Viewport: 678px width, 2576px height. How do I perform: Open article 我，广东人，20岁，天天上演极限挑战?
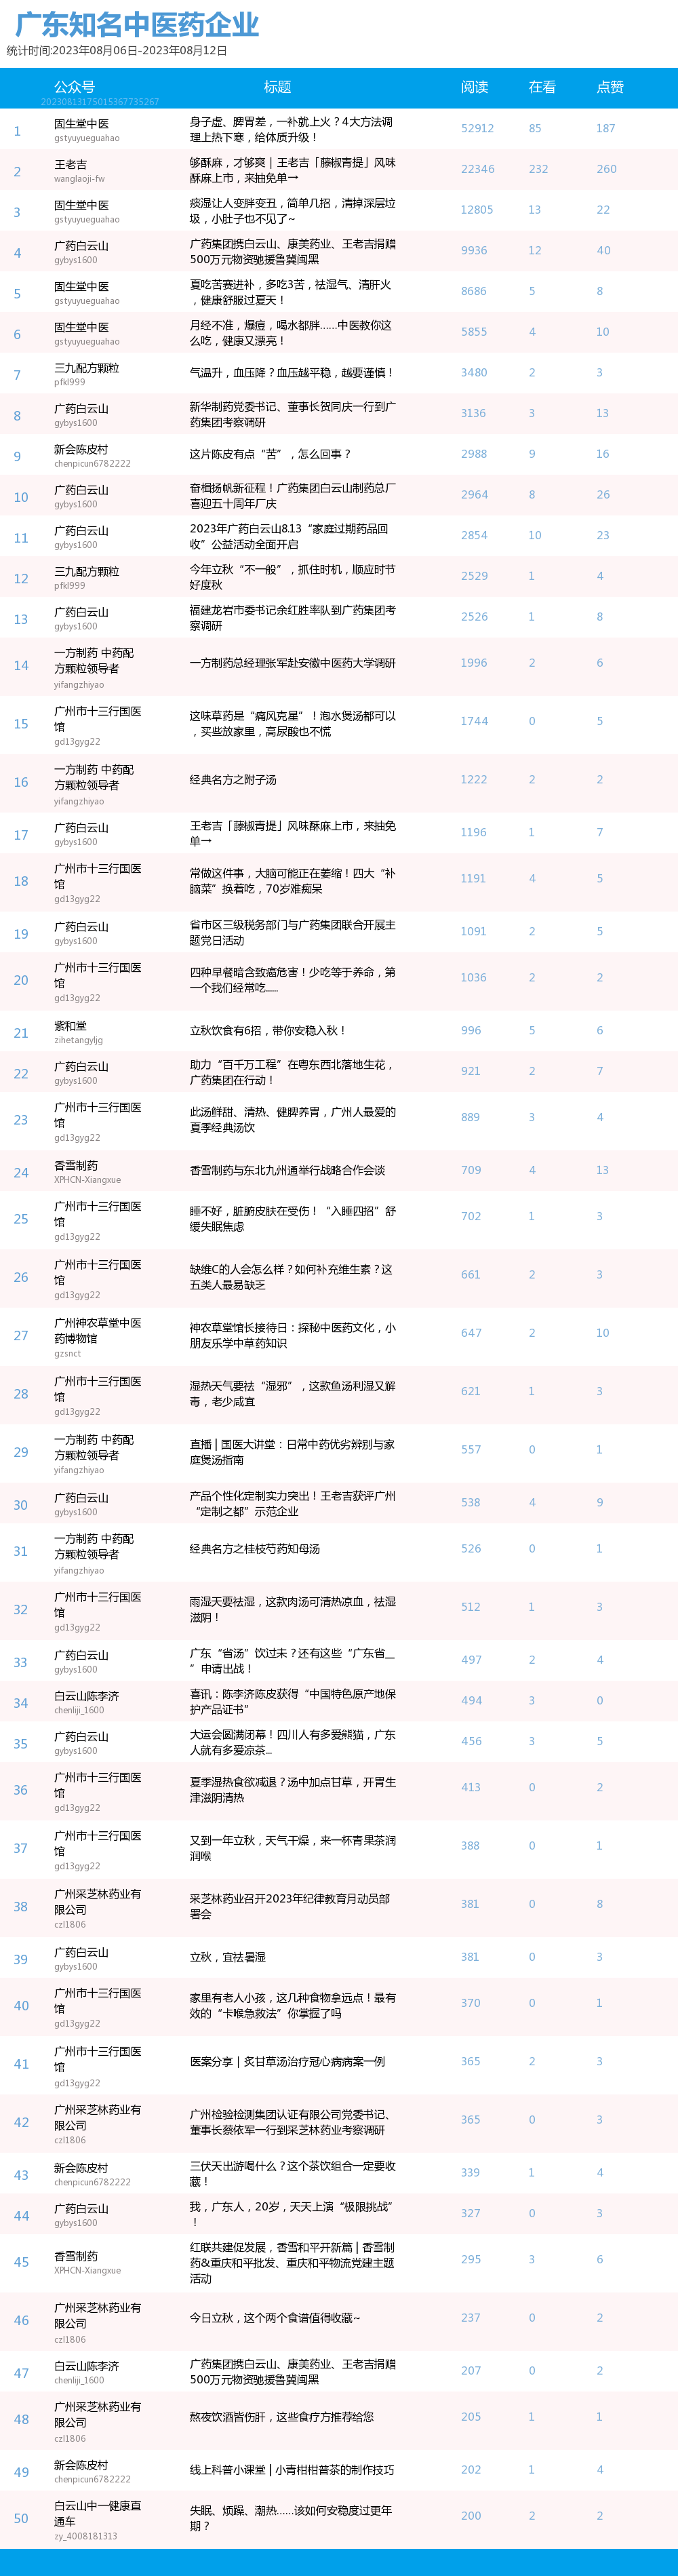[x=291, y=2214]
